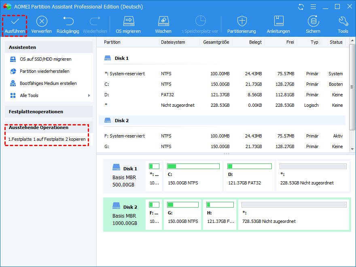Screen dimensions: 356x267
Task: Select G: 150.00GB NTFS block on Disk 2
Action: tap(182, 214)
